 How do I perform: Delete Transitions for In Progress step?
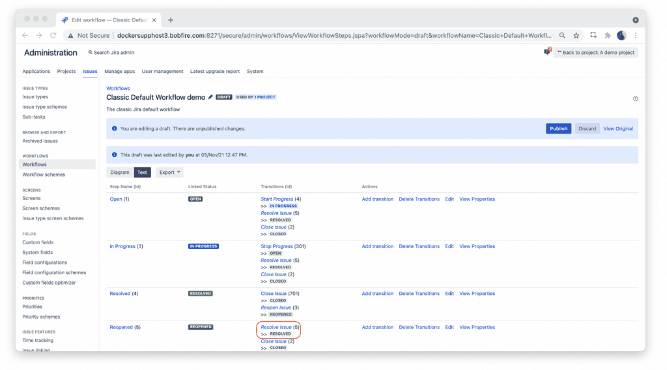(x=419, y=246)
